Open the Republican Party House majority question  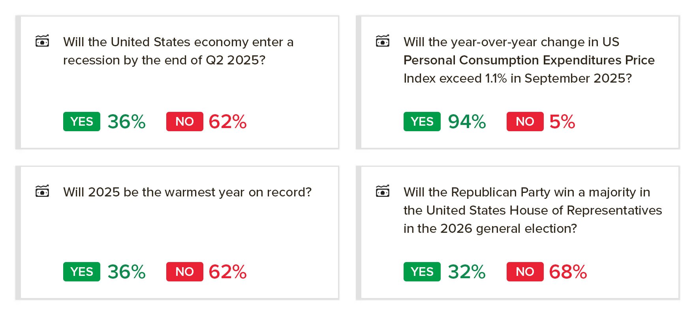[532, 210]
